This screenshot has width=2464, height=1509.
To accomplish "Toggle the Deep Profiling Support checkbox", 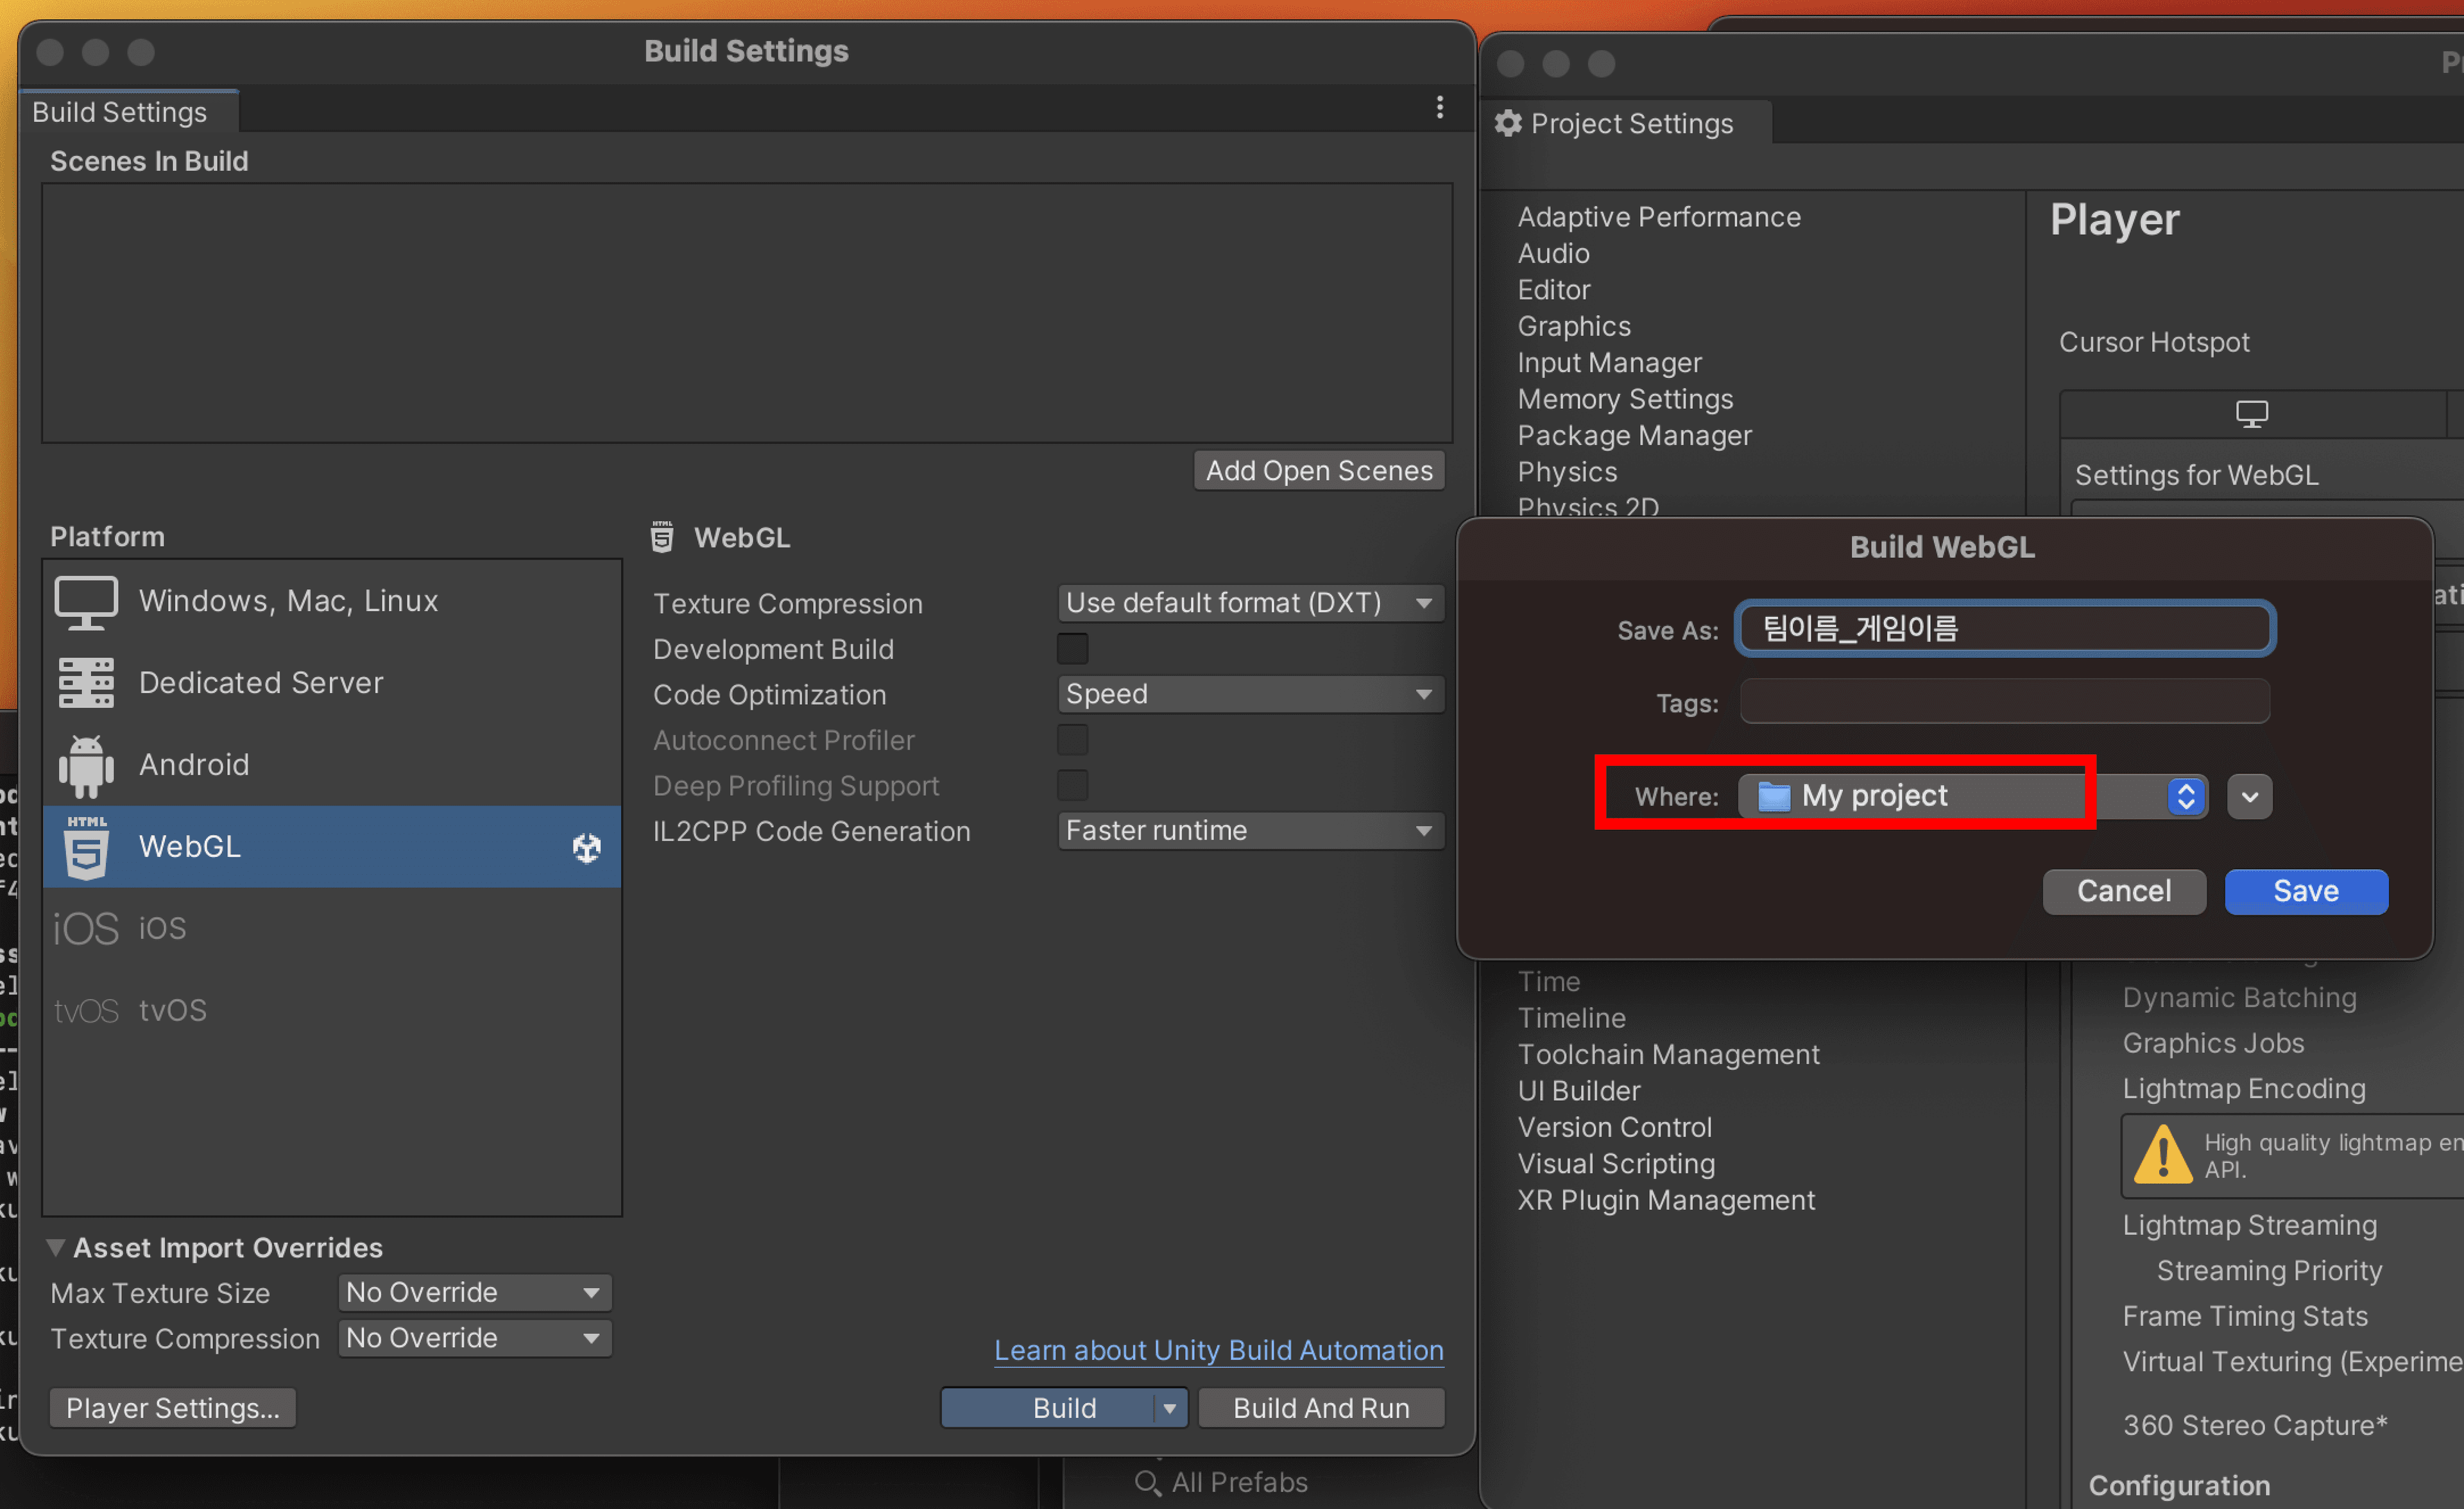I will 1072,786.
